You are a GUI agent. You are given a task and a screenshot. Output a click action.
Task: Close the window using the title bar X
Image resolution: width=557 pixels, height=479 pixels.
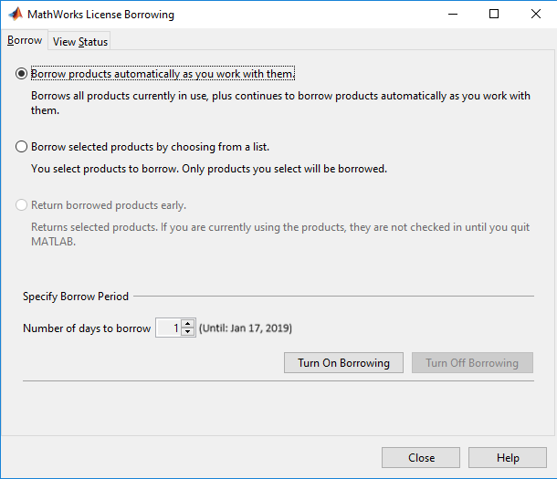[536, 15]
